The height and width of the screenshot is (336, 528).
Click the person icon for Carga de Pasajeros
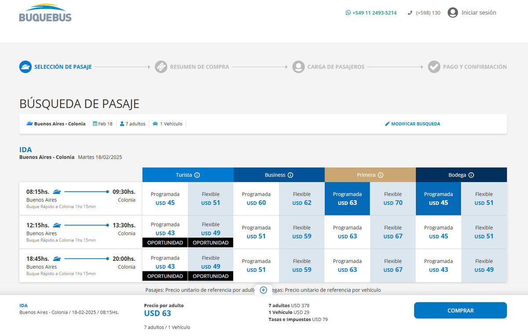pos(298,67)
